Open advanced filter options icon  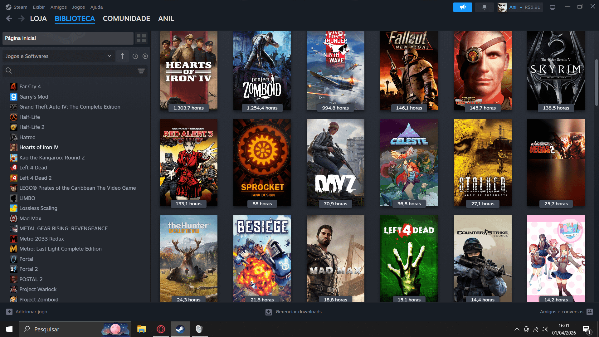[x=141, y=71]
